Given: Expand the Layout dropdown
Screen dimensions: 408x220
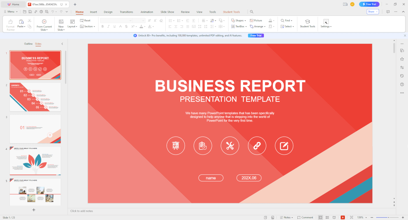Looking at the screenshot, I should (72, 27).
